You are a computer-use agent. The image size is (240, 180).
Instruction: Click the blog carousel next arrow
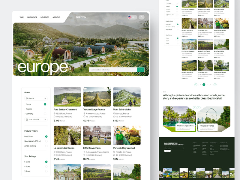[x=199, y=108]
